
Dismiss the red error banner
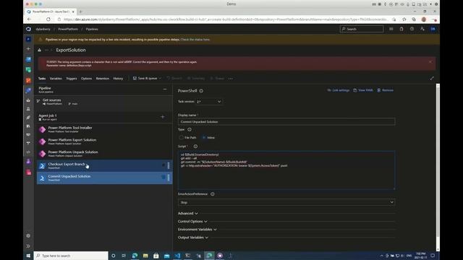click(x=430, y=62)
